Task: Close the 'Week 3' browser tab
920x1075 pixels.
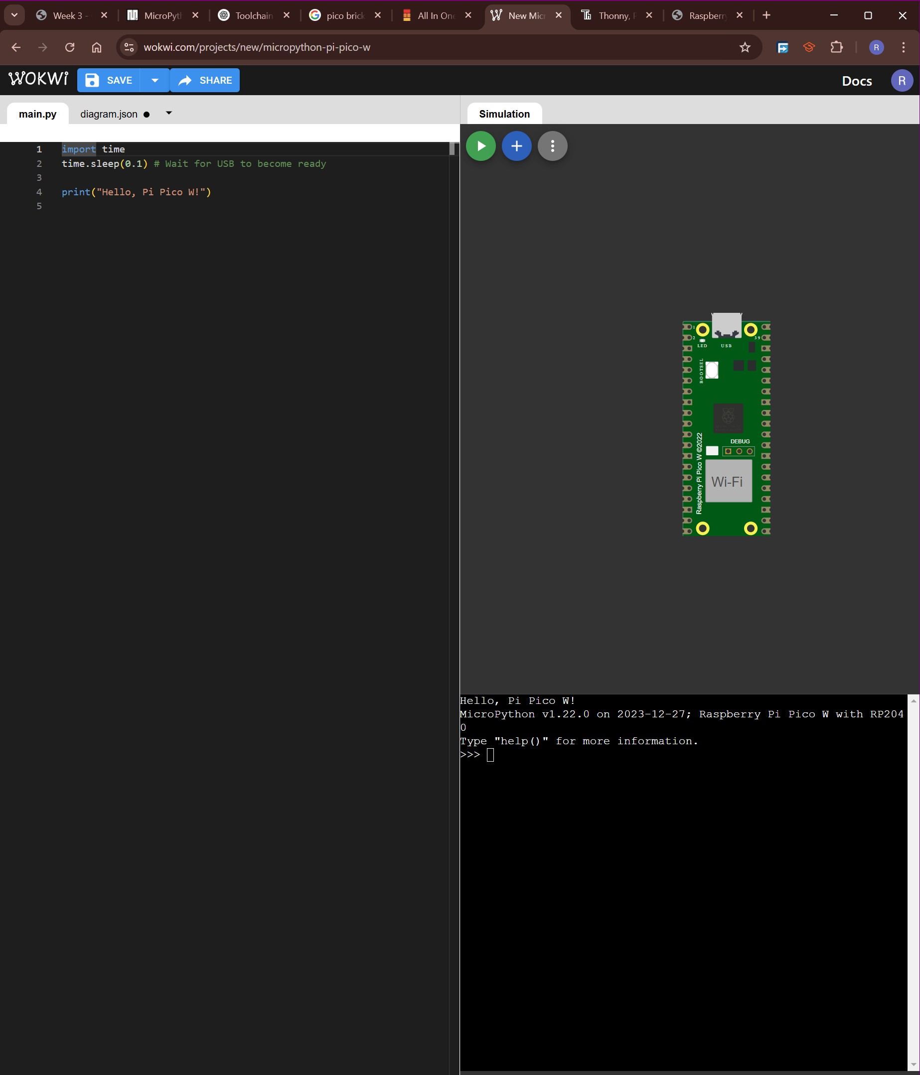Action: 104,15
